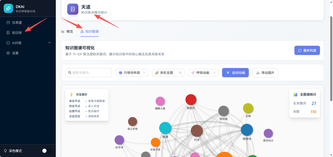Screen dimensions: 333x157
Task: Click the refresh icon in 重新构建
Action: click(x=300, y=50)
